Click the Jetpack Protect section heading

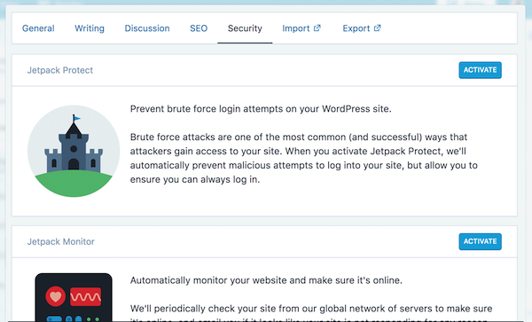pyautogui.click(x=60, y=70)
